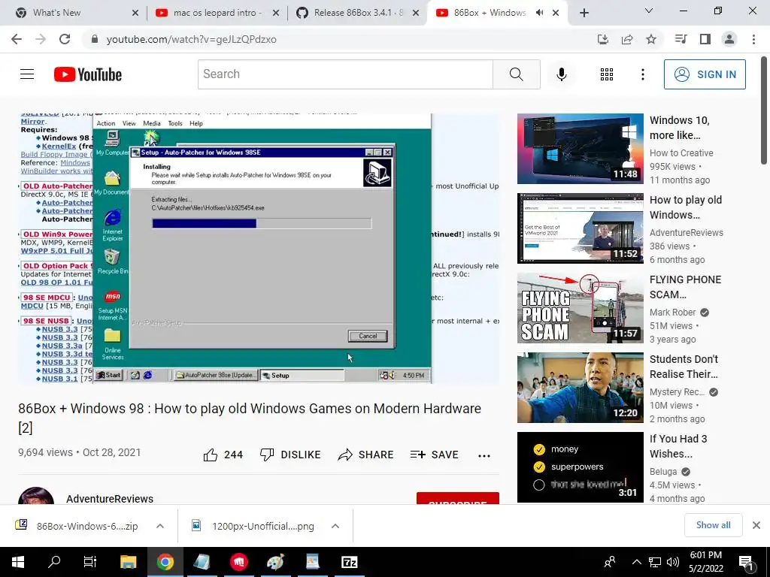
Task: Toggle Chrome side panel icon
Action: [x=705, y=39]
